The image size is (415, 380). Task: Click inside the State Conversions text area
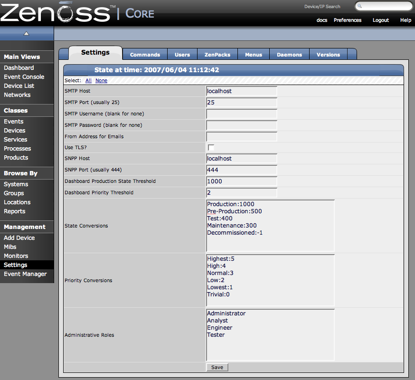pos(270,226)
